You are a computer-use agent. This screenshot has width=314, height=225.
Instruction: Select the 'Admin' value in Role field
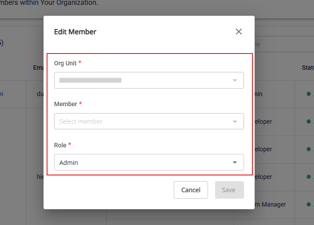[69, 163]
